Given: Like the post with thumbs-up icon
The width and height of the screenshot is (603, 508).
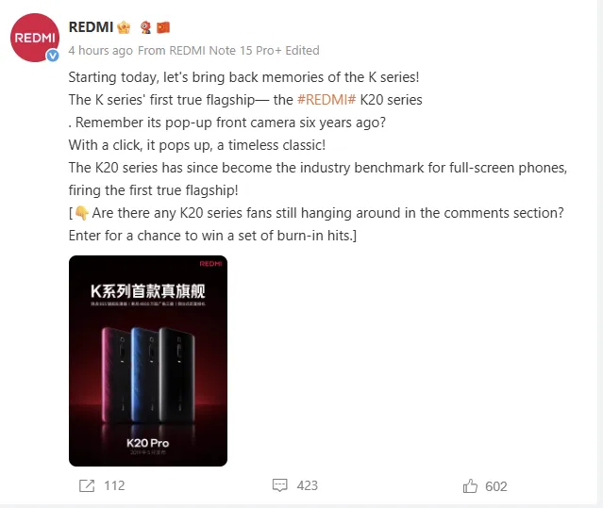Looking at the screenshot, I should coord(470,485).
